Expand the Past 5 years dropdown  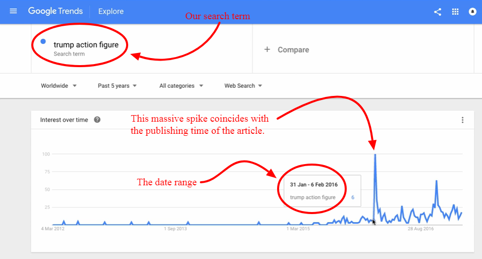117,86
